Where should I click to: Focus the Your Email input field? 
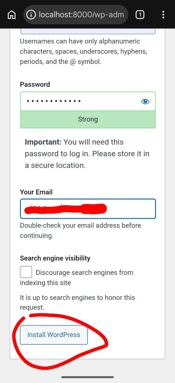tap(88, 209)
